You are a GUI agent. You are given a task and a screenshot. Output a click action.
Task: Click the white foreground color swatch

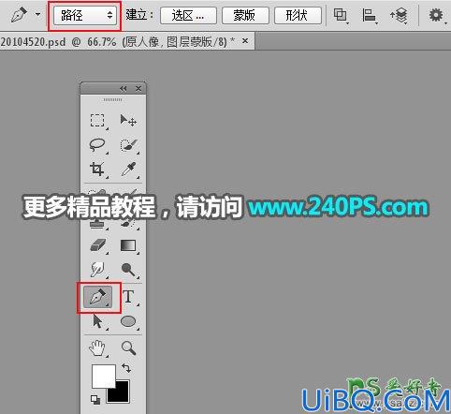pos(104,376)
